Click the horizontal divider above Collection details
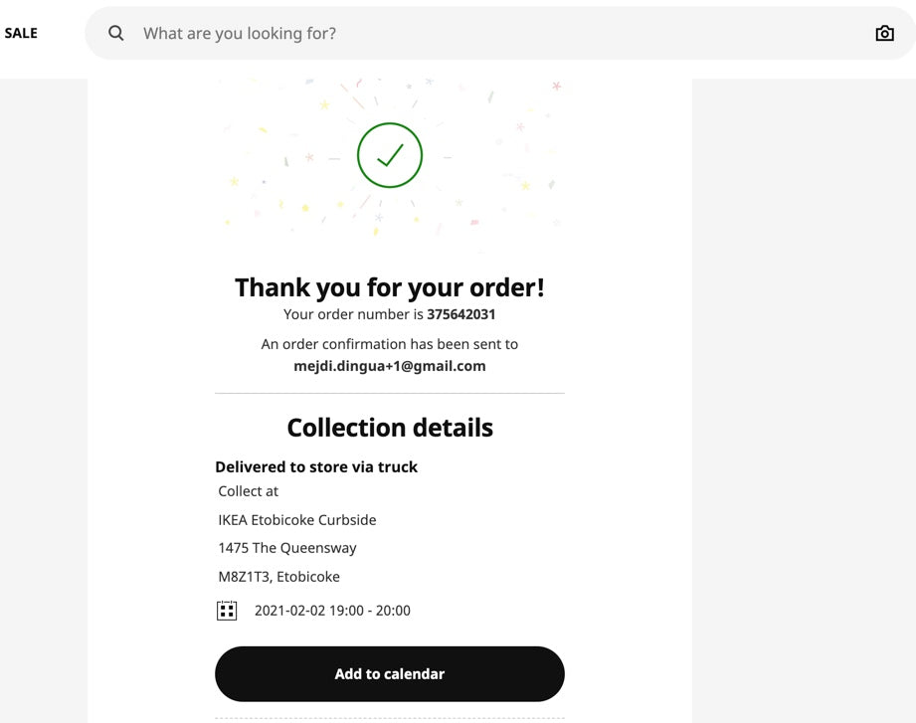916x723 pixels. click(390, 394)
